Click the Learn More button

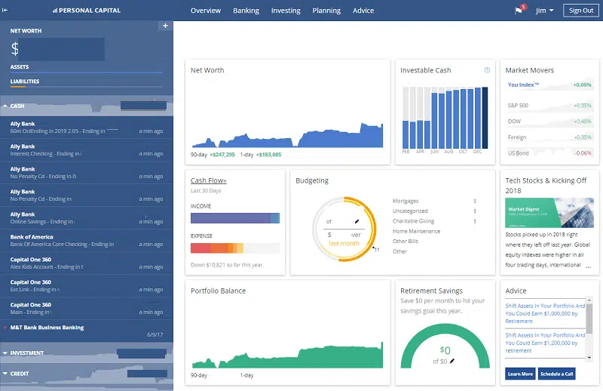[520, 374]
